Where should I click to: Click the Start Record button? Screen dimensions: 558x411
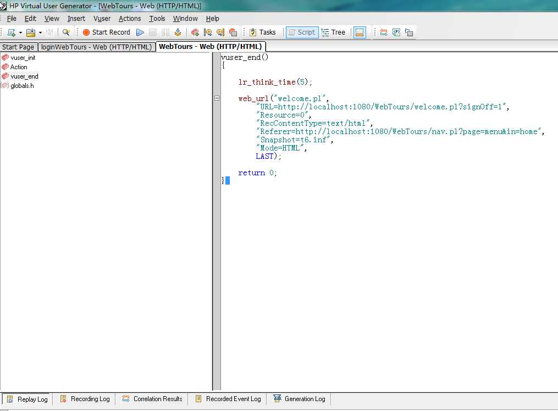(107, 32)
